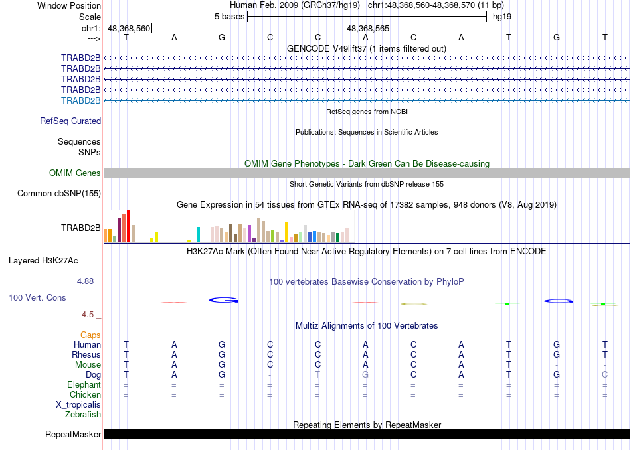Open the TRABD2B label beside the expression chart
The image size is (631, 450).
click(x=81, y=228)
